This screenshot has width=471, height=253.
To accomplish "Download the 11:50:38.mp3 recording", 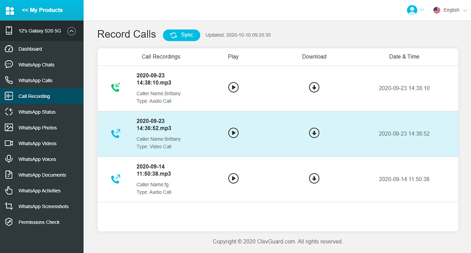I will [x=314, y=178].
